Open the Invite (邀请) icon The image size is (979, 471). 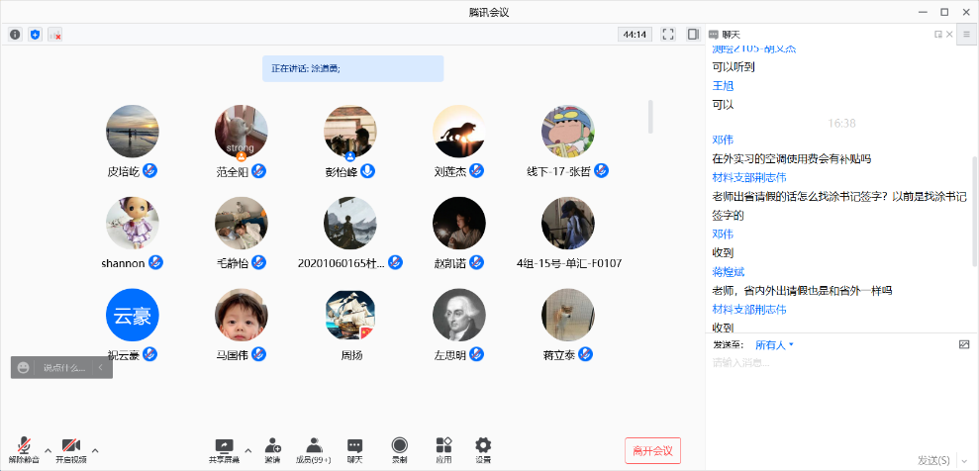pyautogui.click(x=272, y=449)
